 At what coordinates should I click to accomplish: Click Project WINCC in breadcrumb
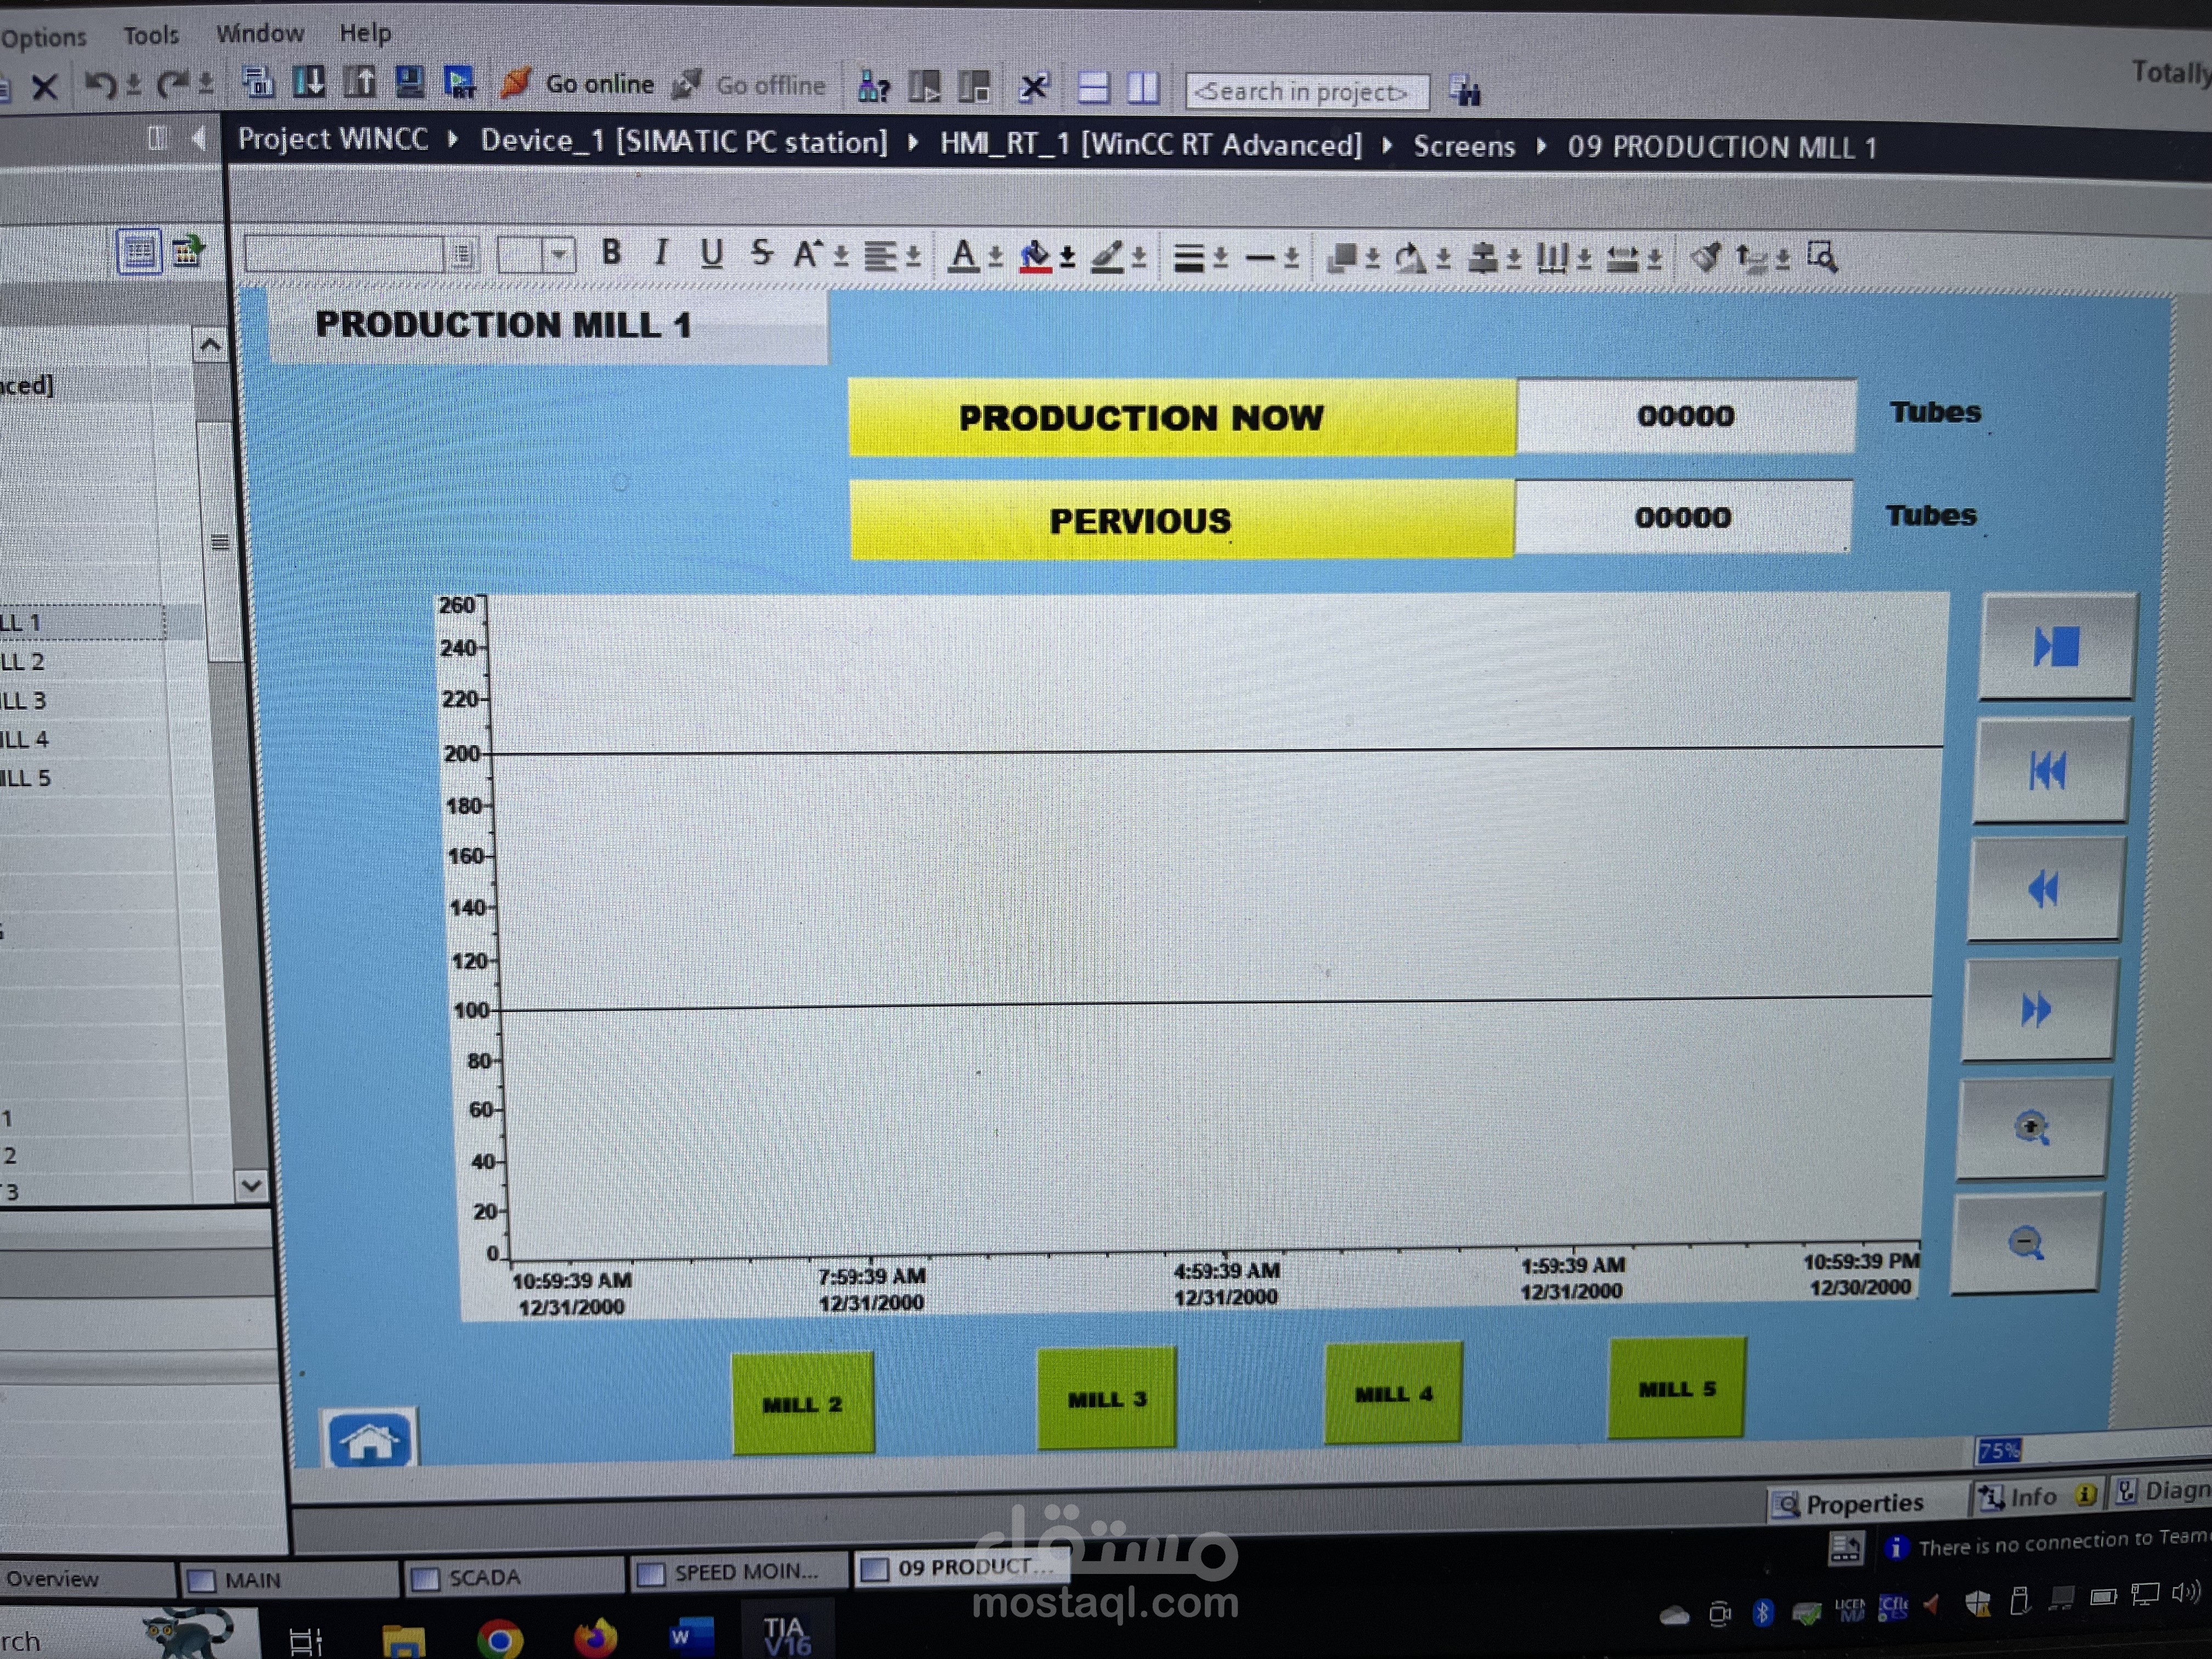333,139
